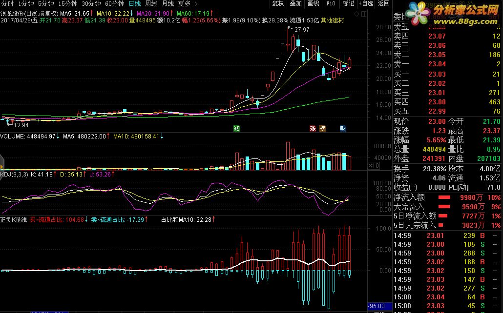Open the 复权 adjustment menu
This screenshot has width=503, height=313.
(x=278, y=3)
